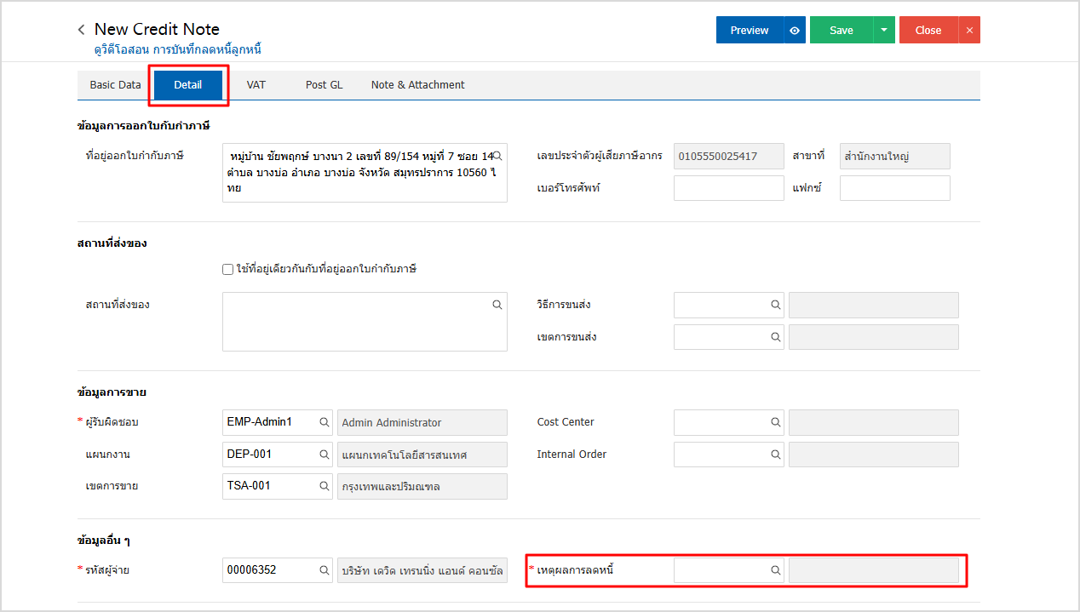
Task: Open Cost Center lookup icon
Action: (776, 422)
